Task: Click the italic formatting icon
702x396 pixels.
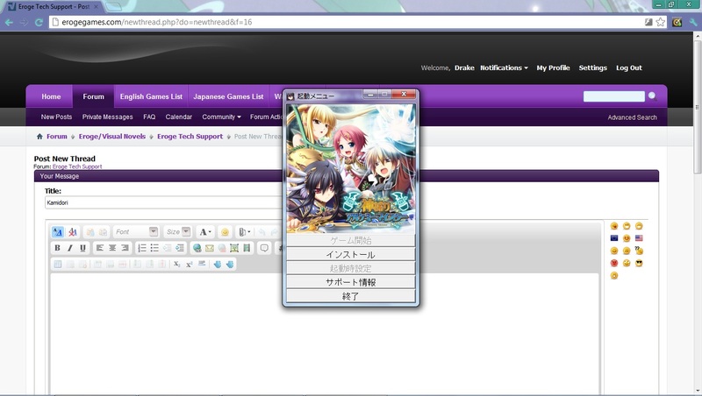Action: coord(70,248)
